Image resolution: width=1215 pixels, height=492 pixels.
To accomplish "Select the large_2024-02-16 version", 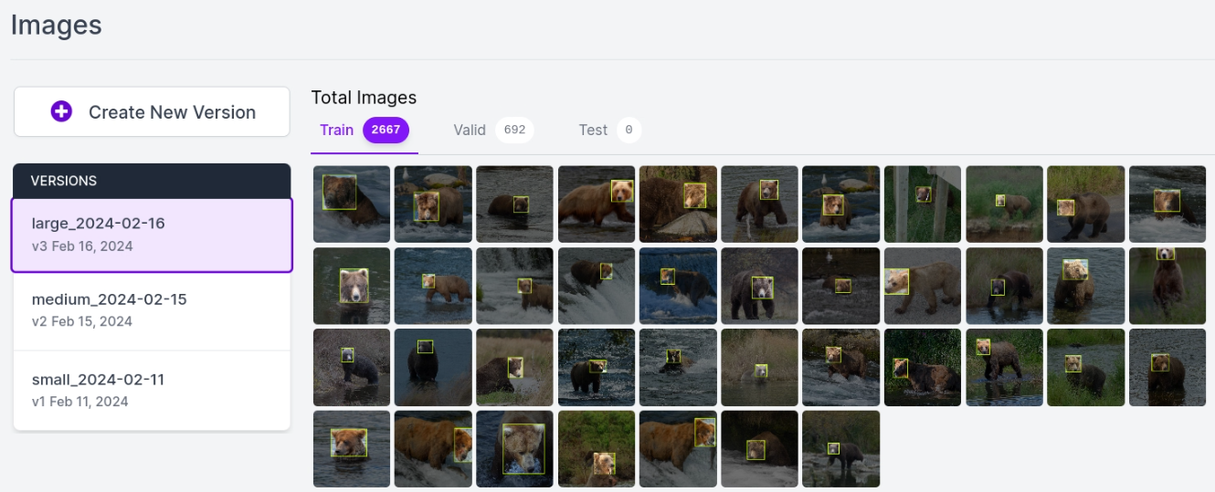I will click(152, 235).
